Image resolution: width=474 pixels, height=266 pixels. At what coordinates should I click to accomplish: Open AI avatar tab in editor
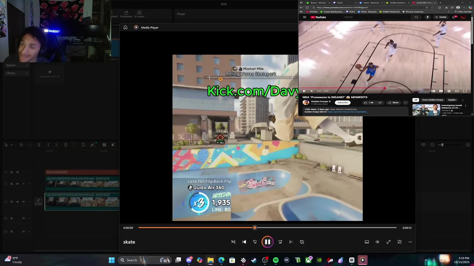(x=140, y=14)
